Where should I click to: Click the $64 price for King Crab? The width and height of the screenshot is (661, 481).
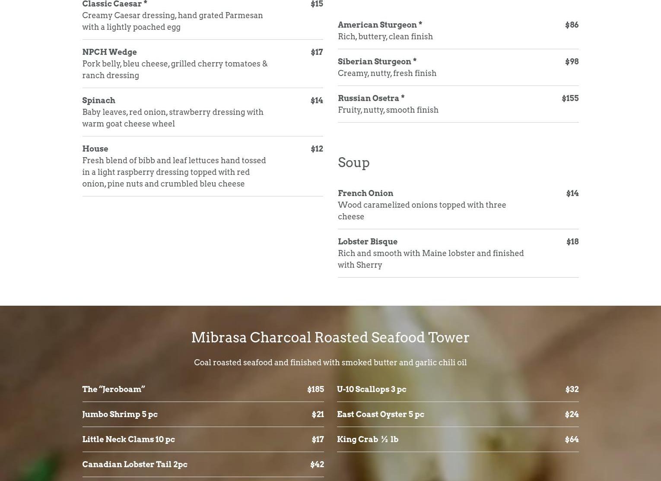click(572, 439)
